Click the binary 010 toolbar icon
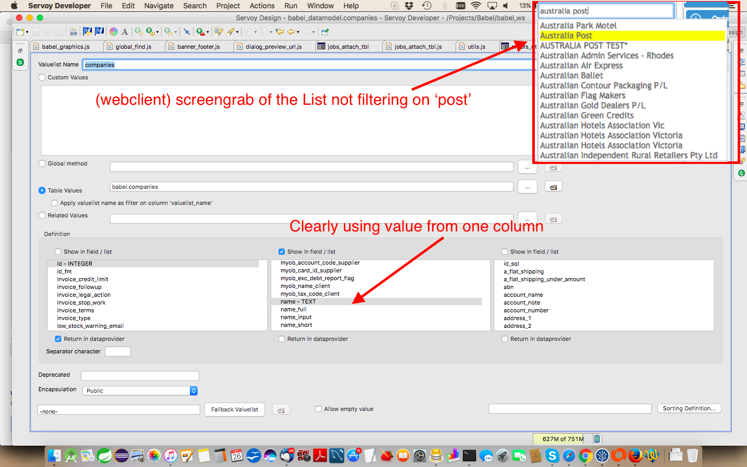747x467 pixels. 73,32
